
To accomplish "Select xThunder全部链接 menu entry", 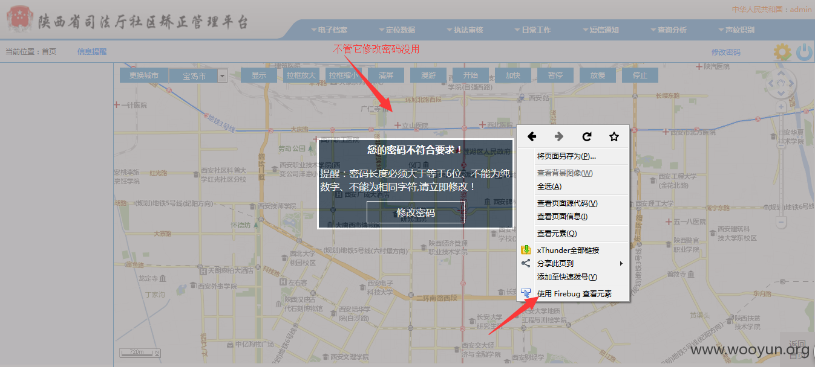I will 573,250.
